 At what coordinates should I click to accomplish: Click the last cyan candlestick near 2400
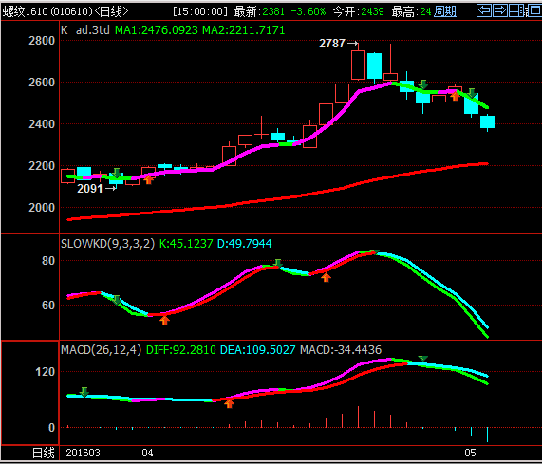point(487,122)
